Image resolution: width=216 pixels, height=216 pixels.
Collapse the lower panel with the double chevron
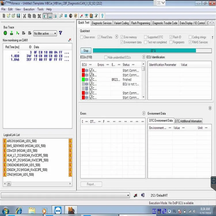pyautogui.click(x=210, y=108)
